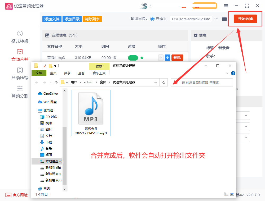Click Explorer quick access properties checkmark icon
The image size is (265, 201).
(x=45, y=66)
